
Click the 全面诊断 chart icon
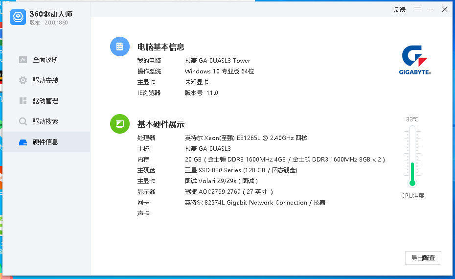point(23,60)
